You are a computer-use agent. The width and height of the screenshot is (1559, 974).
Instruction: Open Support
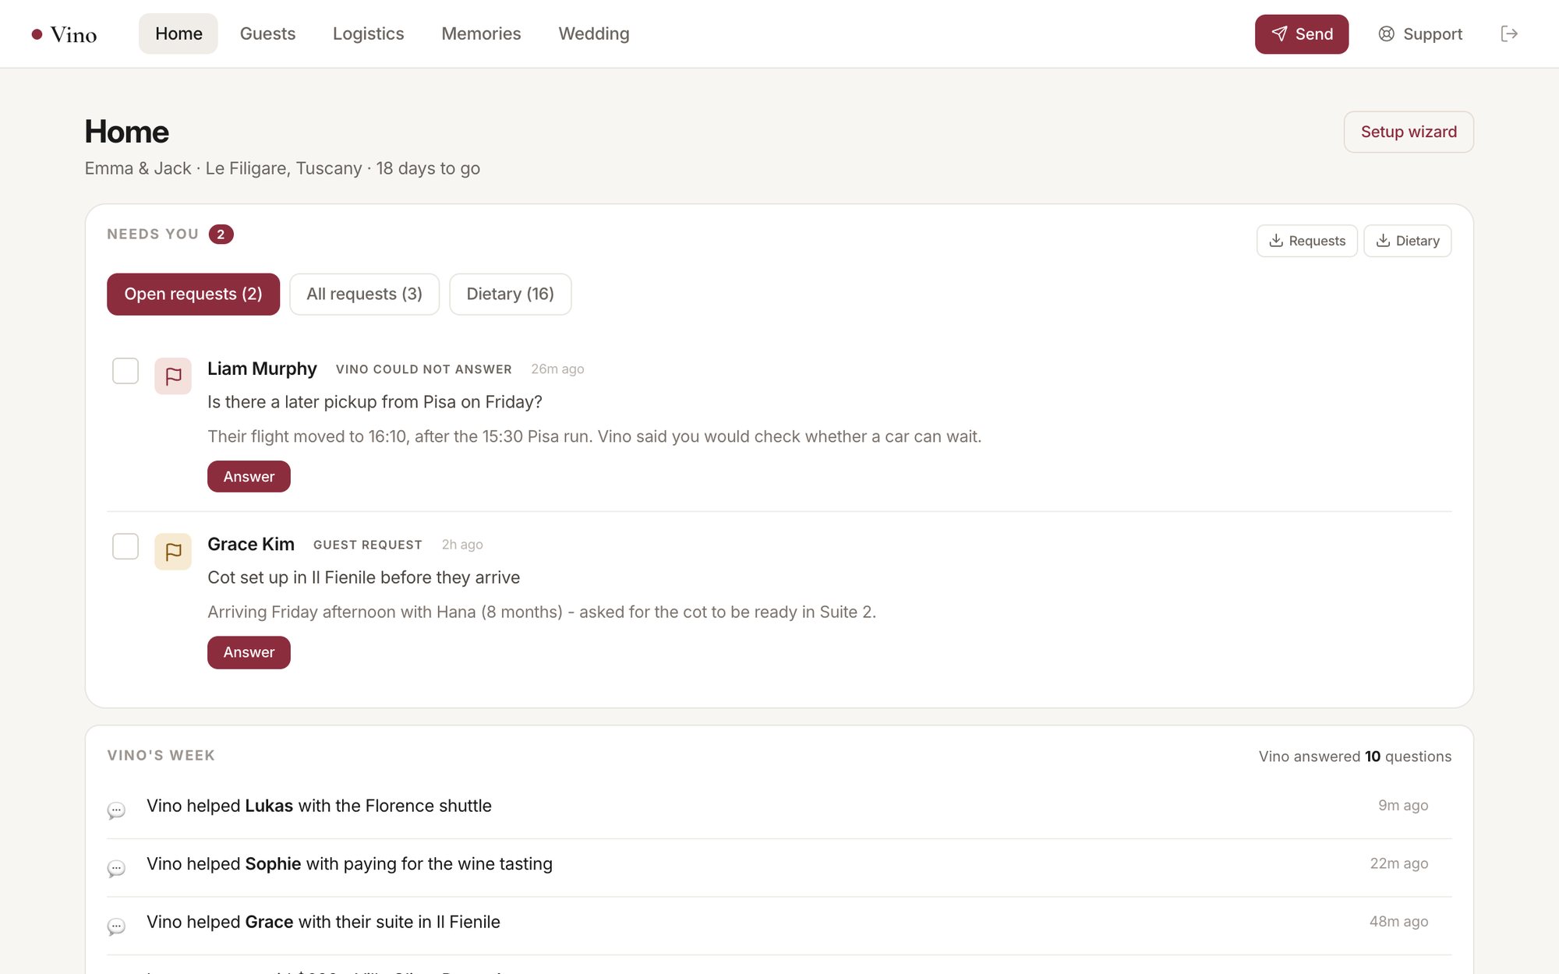[x=1420, y=34]
